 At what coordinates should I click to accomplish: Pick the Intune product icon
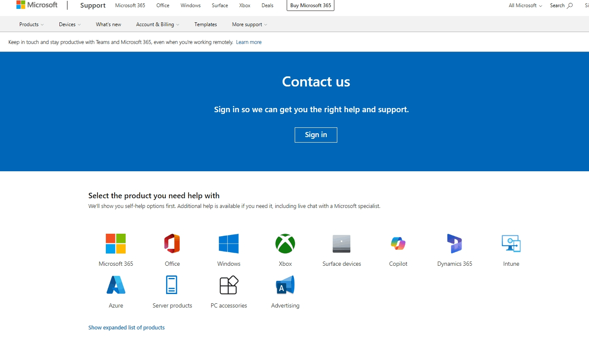(x=511, y=243)
